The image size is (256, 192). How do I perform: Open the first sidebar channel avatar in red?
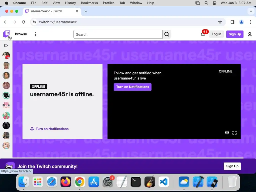click(x=6, y=55)
